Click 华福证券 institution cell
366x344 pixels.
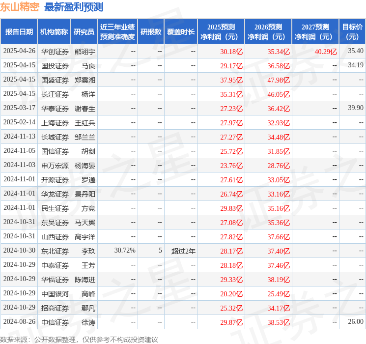coord(55,280)
